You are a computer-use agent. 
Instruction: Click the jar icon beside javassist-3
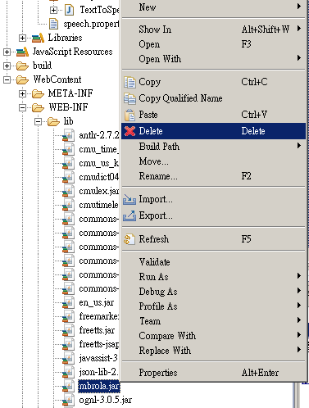pos(68,358)
